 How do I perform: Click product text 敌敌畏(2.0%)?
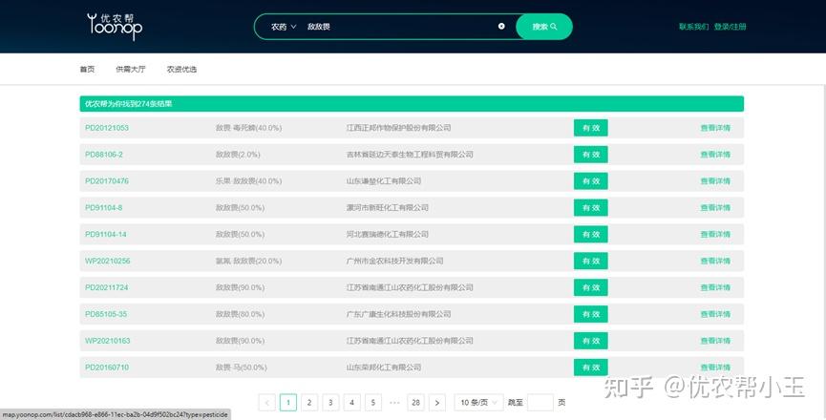tap(238, 155)
